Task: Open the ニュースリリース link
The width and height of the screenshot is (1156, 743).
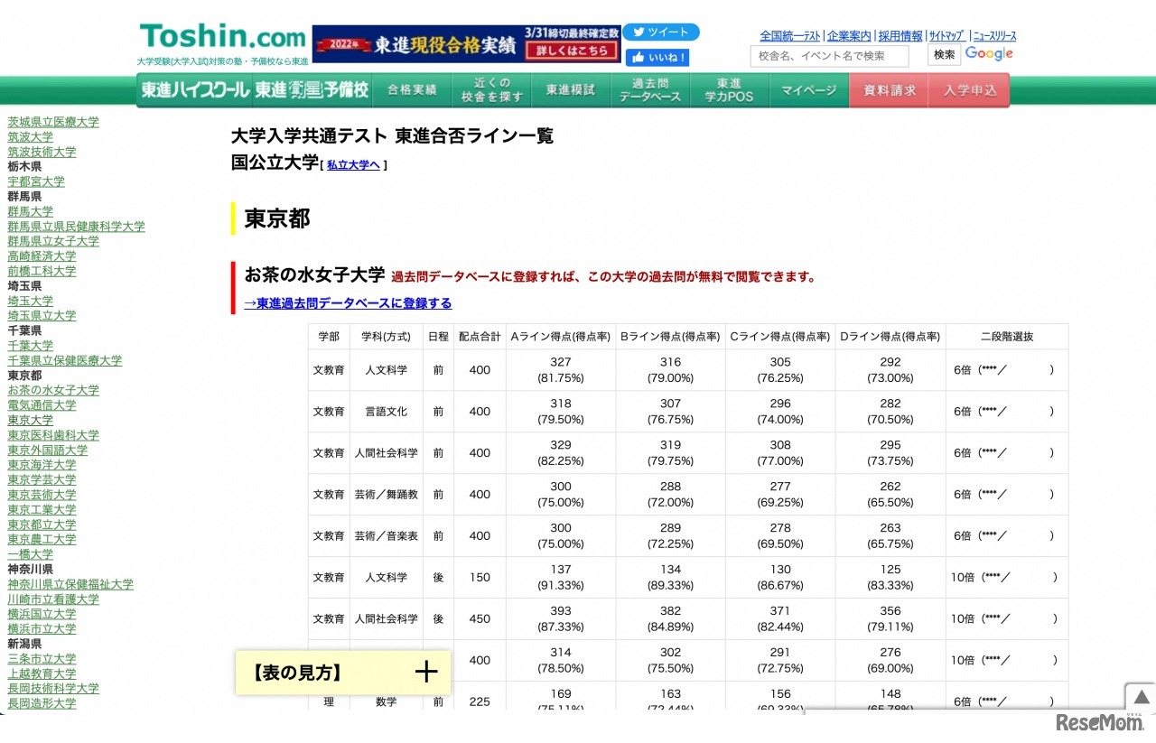Action: (x=994, y=36)
